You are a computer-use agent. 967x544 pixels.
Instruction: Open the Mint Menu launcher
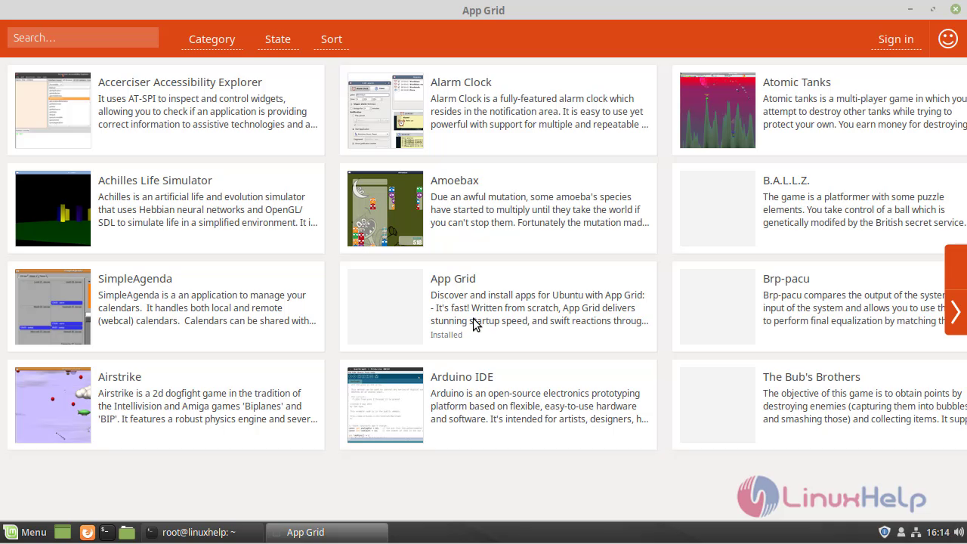(x=25, y=532)
